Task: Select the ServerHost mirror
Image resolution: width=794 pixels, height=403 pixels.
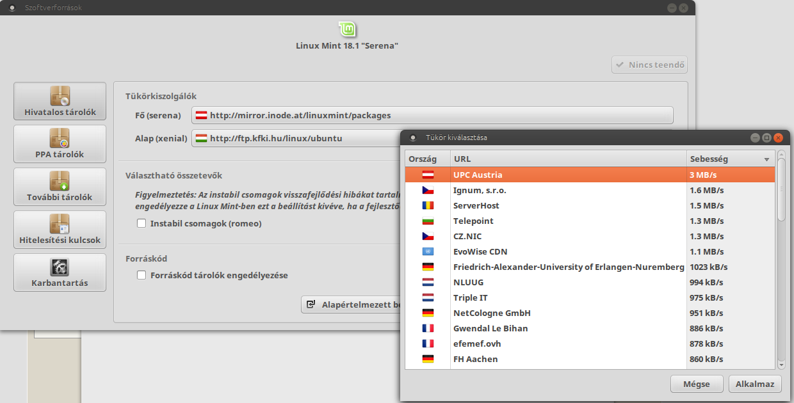Action: tap(590, 205)
